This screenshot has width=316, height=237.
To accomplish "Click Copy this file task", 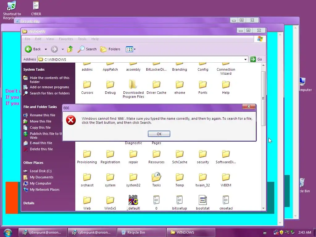I will coord(40,127).
